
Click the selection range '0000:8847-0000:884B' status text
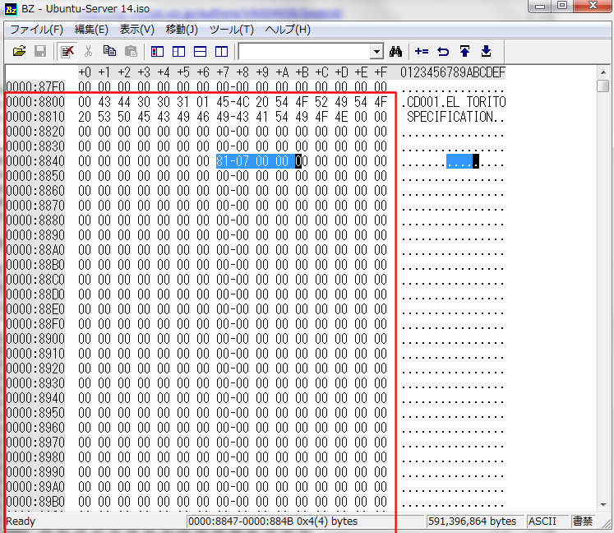pyautogui.click(x=241, y=521)
